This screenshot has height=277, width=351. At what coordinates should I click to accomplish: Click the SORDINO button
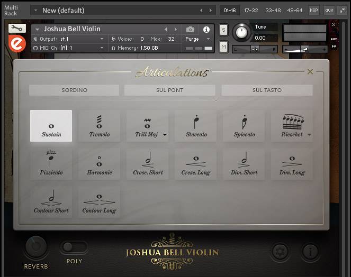coord(74,90)
